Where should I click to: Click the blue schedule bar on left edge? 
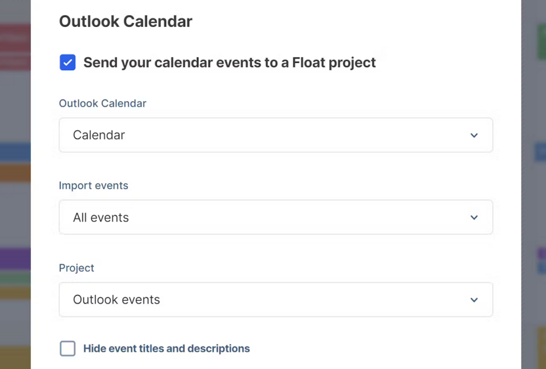(13, 152)
